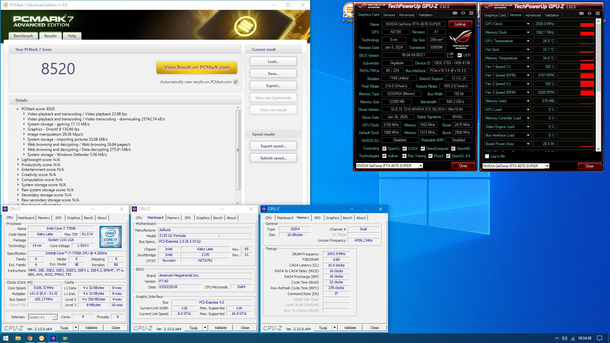Click the CPU-Z taskbar icon
Viewport: 610px width, 343px height.
[53, 338]
